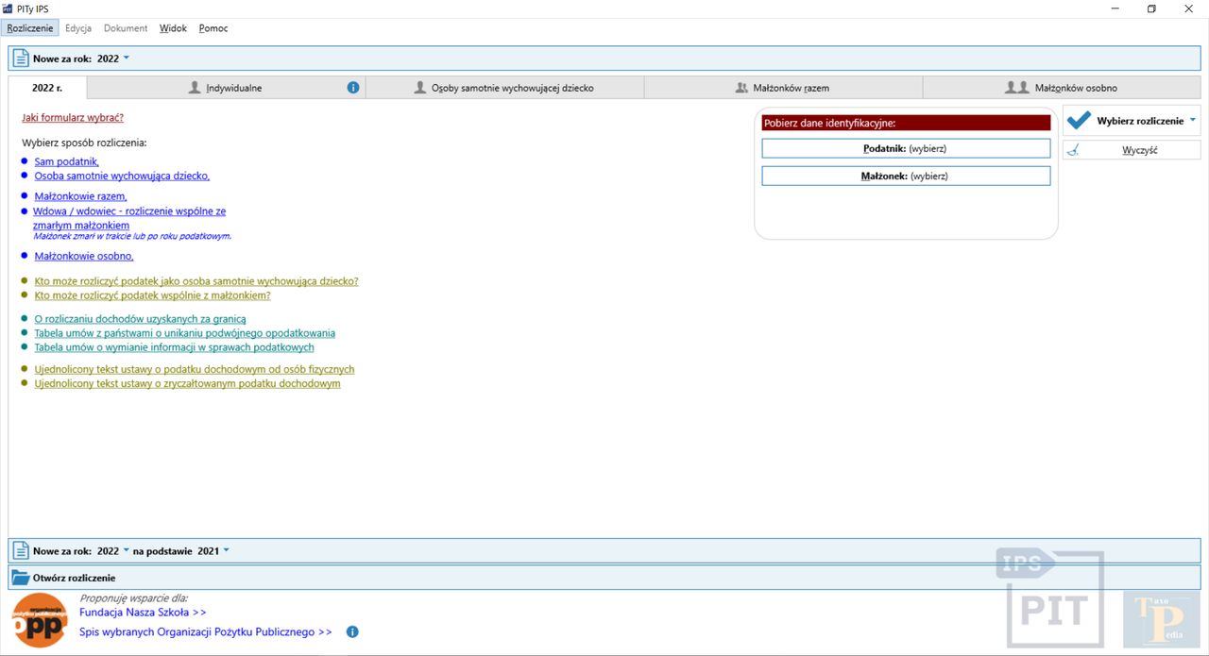Click the 'Otwórz rozliczenie' bar
The image size is (1209, 656).
(604, 577)
